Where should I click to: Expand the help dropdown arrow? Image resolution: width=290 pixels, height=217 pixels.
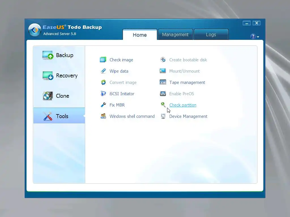[258, 37]
